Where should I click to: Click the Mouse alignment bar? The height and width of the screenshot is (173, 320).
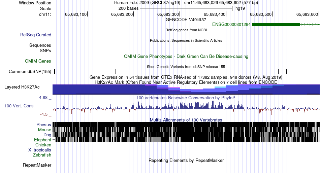click(186, 130)
